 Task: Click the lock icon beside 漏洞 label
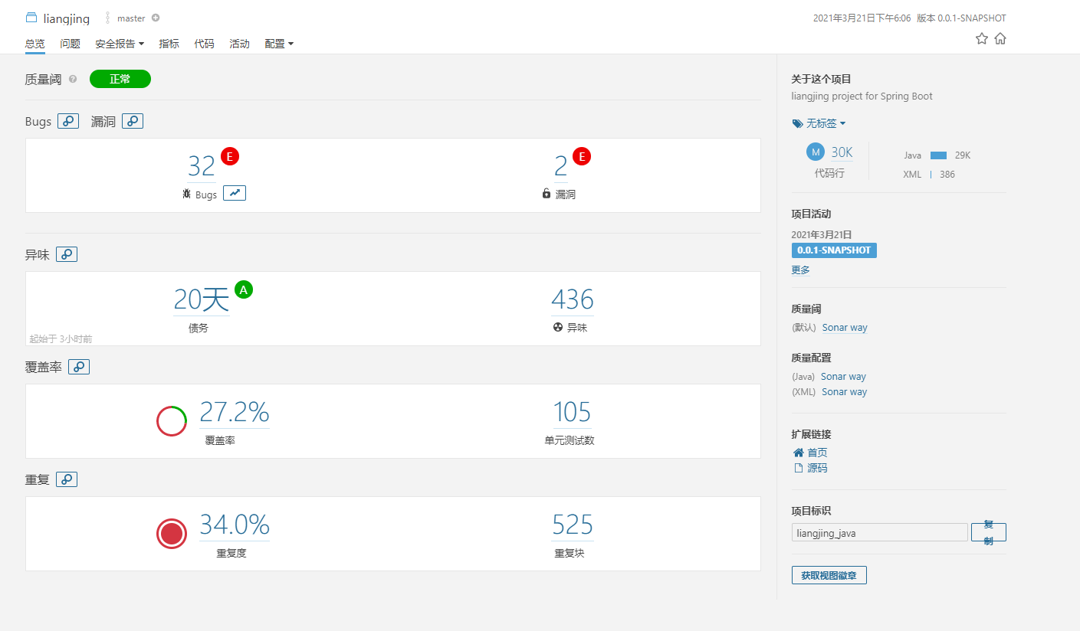pos(547,194)
